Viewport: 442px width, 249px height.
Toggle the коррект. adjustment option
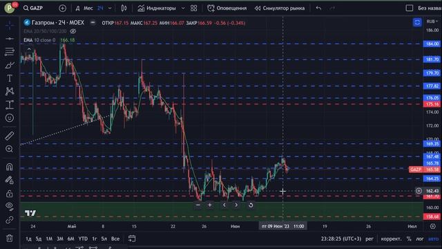[x=391, y=239]
